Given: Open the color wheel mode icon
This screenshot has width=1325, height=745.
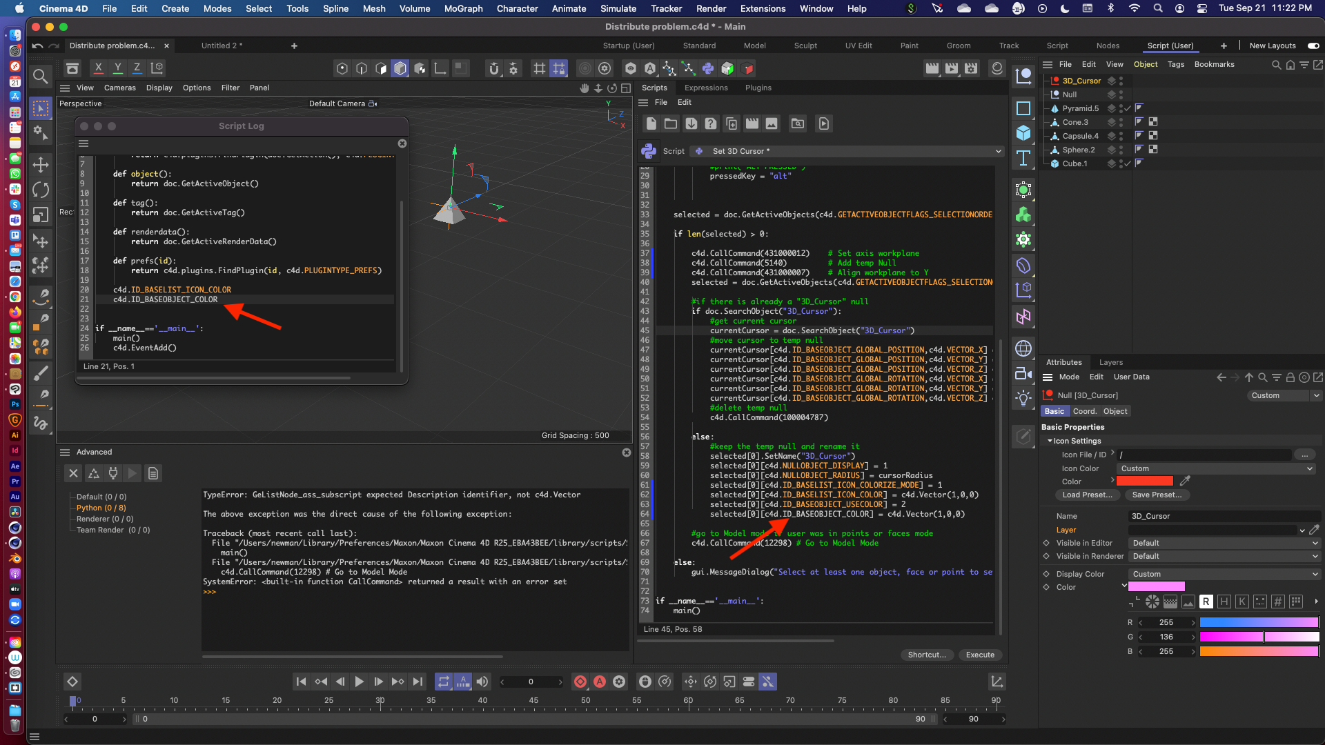Looking at the screenshot, I should [x=1152, y=602].
